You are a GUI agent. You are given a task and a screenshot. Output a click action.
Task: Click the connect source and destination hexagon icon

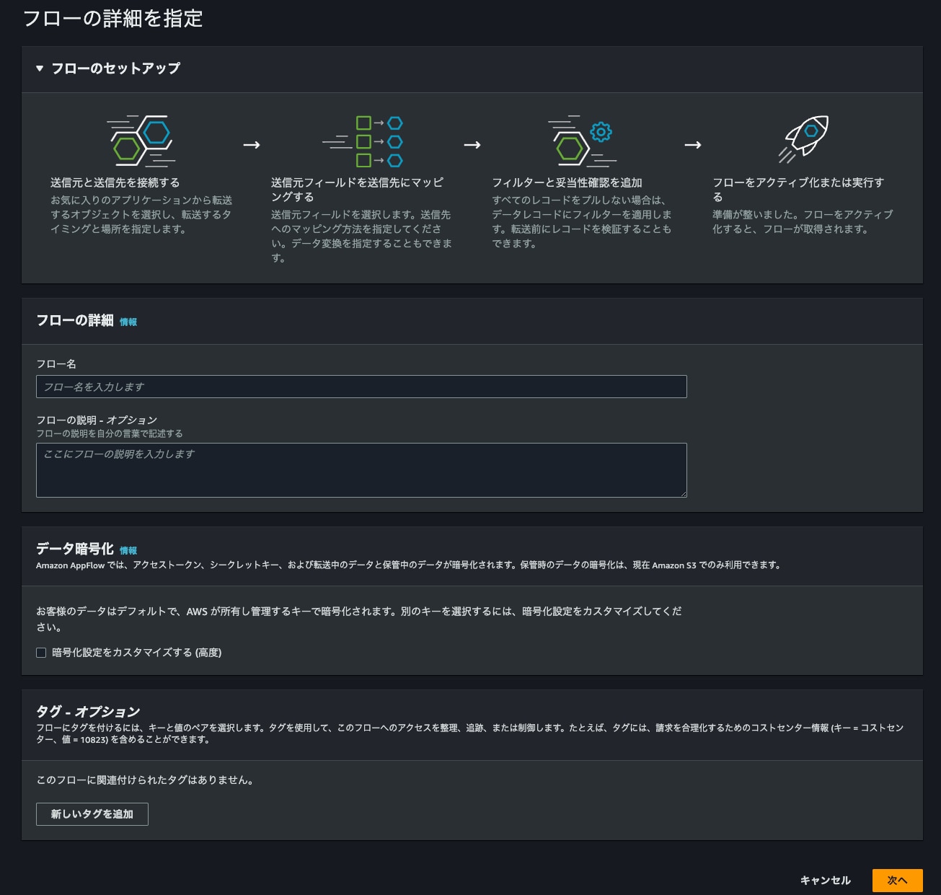pyautogui.click(x=141, y=141)
